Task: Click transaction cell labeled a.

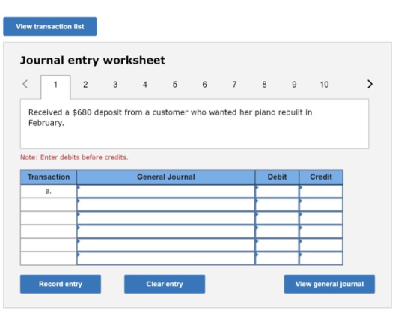Action: (x=49, y=191)
